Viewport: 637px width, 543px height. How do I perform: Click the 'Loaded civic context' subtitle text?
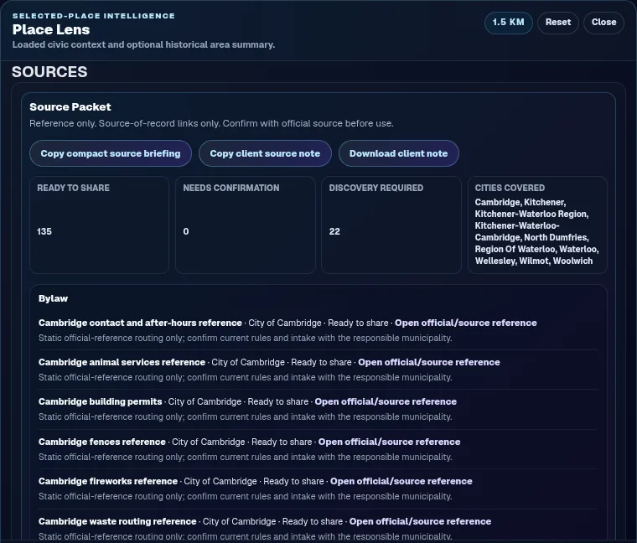coord(143,44)
